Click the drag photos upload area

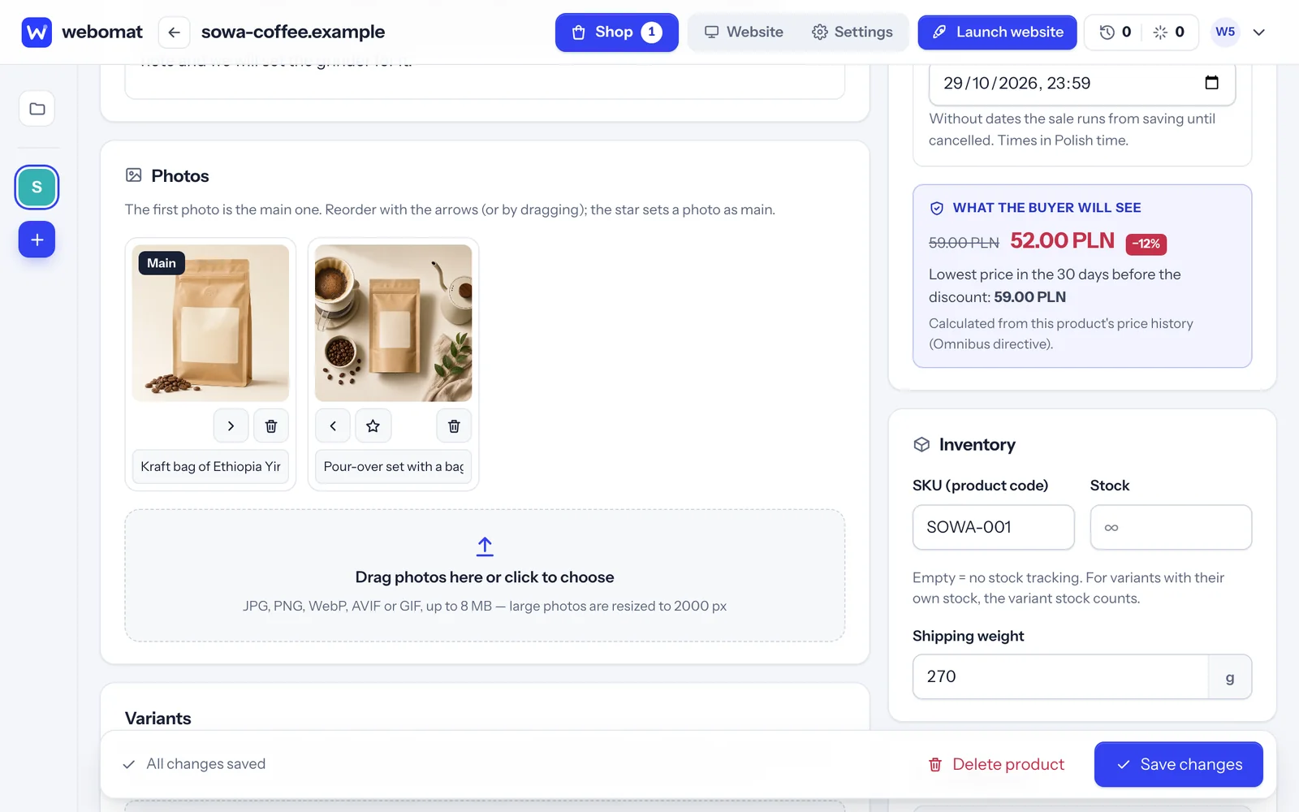click(x=485, y=576)
